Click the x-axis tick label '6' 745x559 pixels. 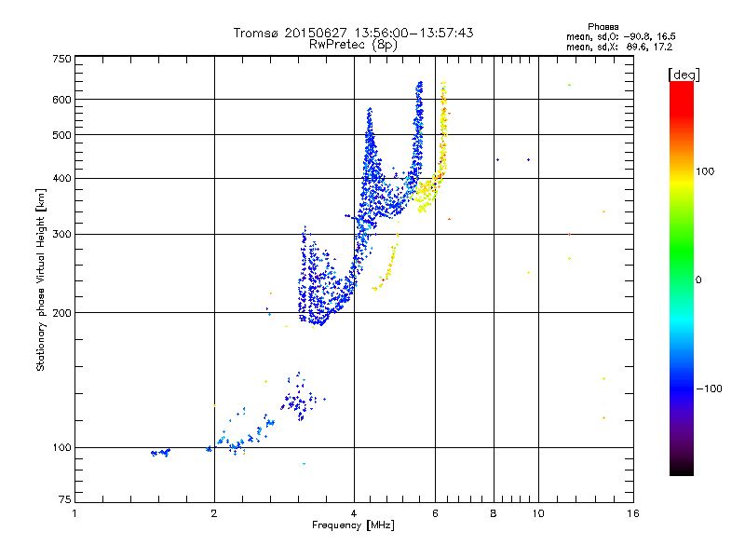point(435,513)
